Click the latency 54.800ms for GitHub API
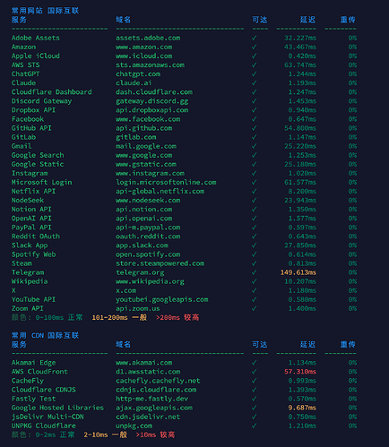389x447 pixels. coord(300,128)
